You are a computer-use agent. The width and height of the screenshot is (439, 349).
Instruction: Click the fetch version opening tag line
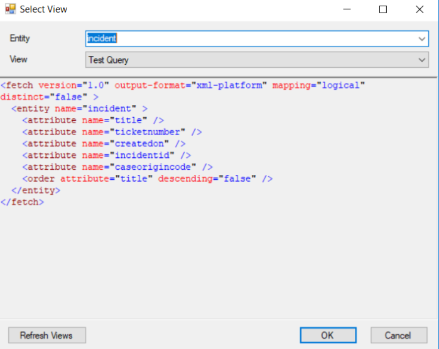182,86
